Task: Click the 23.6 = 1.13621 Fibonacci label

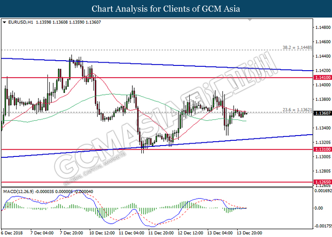Action: (297, 109)
